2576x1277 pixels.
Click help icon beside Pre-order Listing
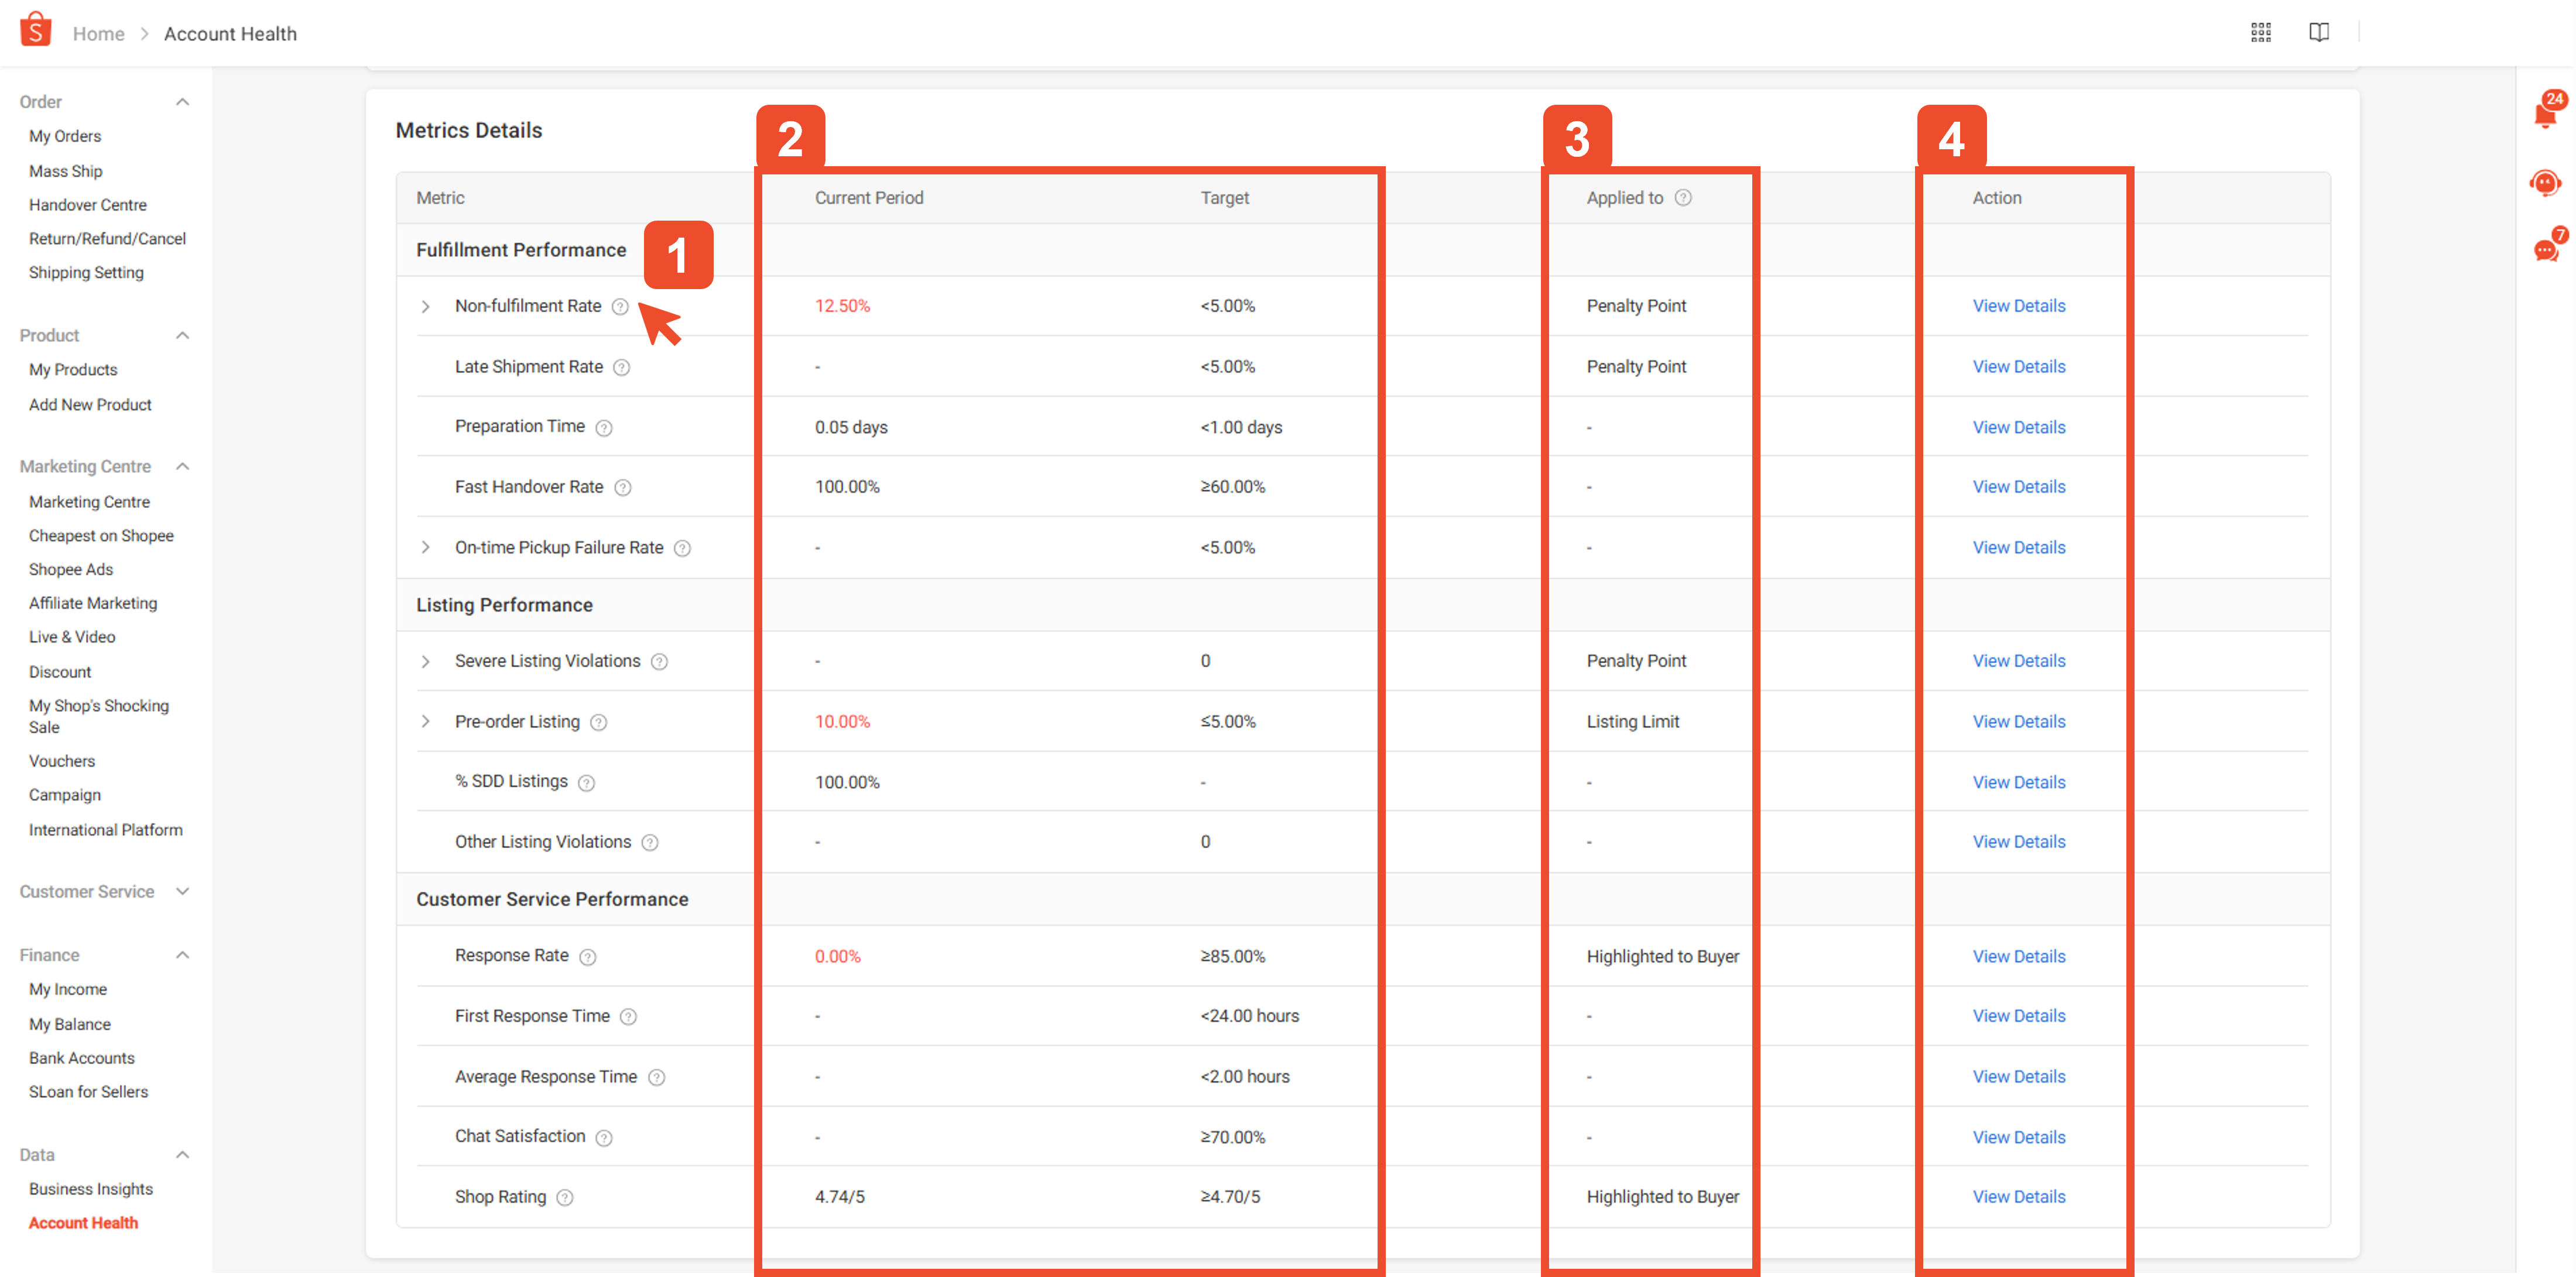click(x=599, y=723)
